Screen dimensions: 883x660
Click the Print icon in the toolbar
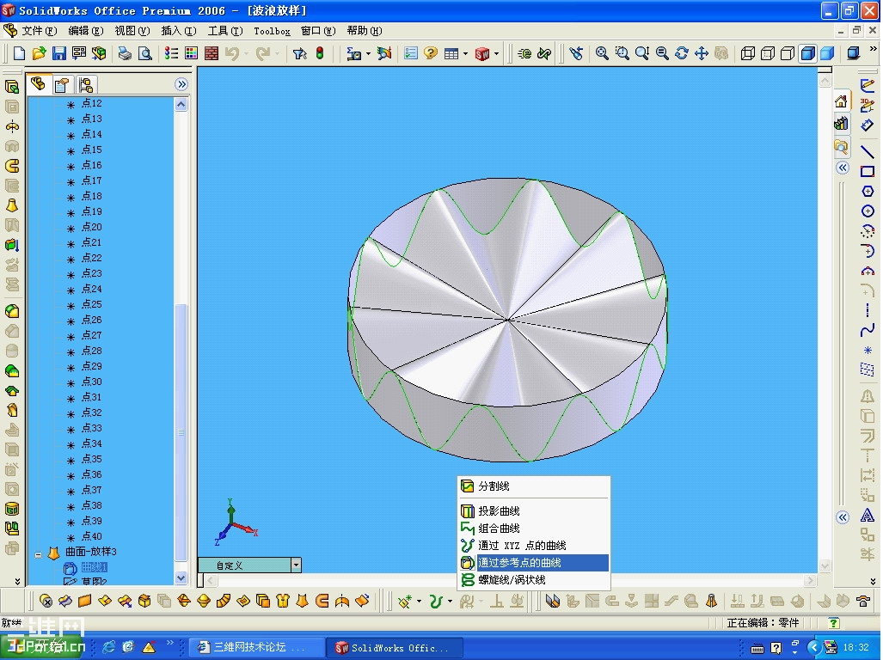point(125,53)
